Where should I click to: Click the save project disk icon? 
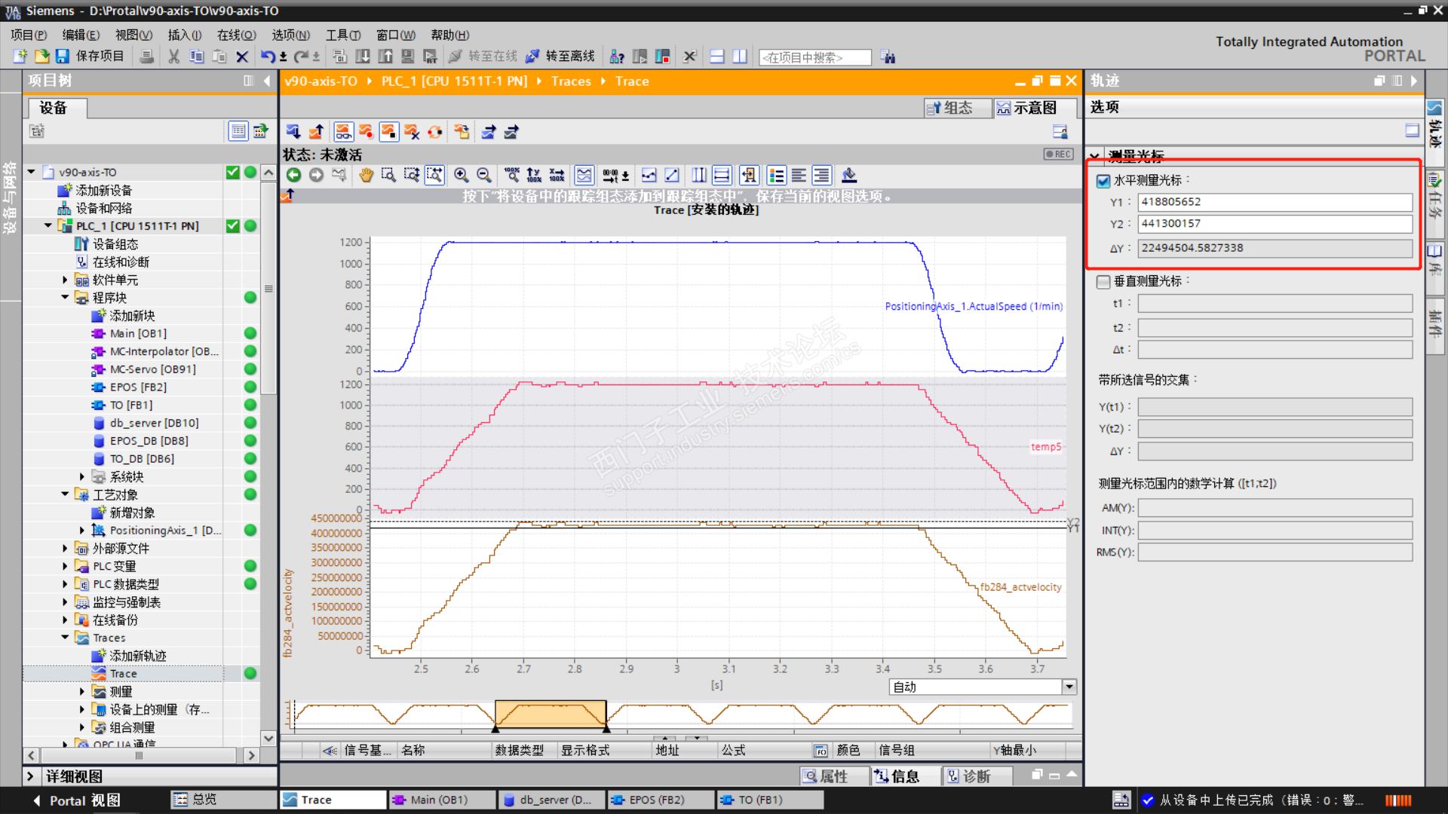tap(63, 57)
